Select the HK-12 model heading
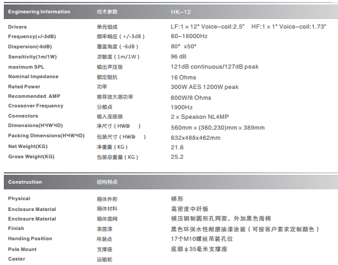This screenshot has width=338, height=265. point(181,12)
